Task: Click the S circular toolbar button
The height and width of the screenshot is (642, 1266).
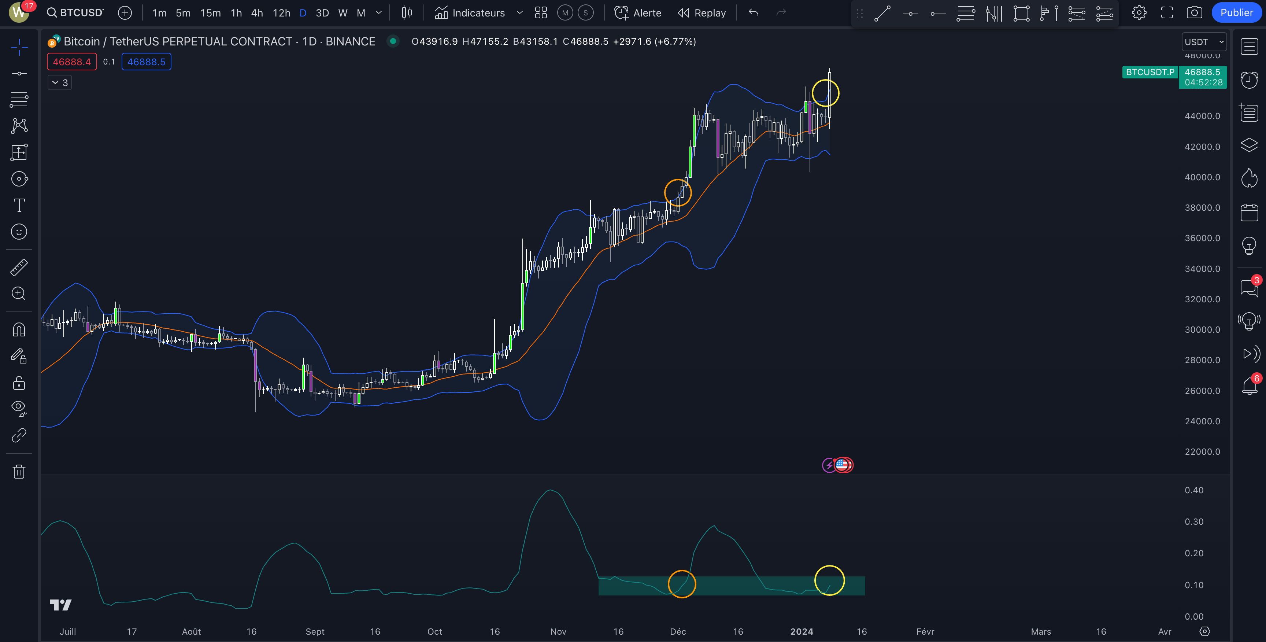Action: click(x=585, y=13)
